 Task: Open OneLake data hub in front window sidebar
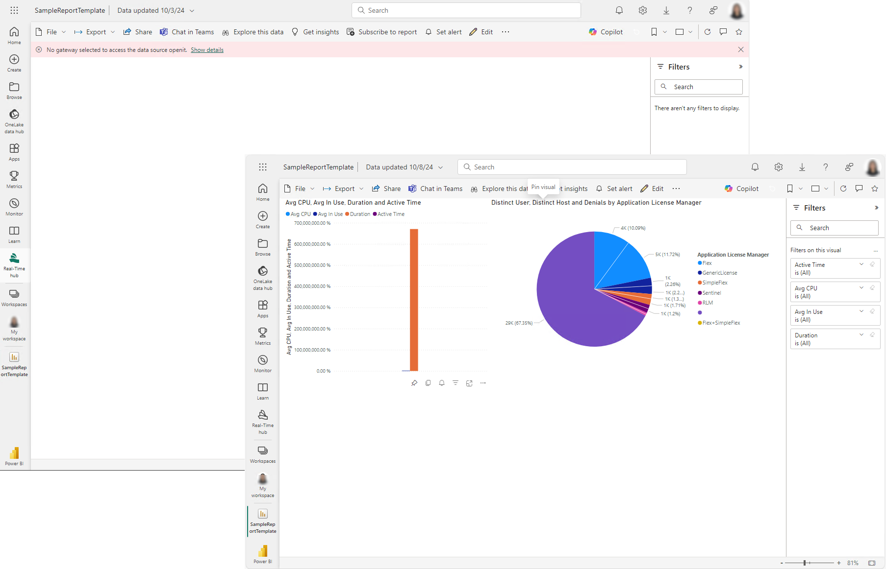click(263, 278)
